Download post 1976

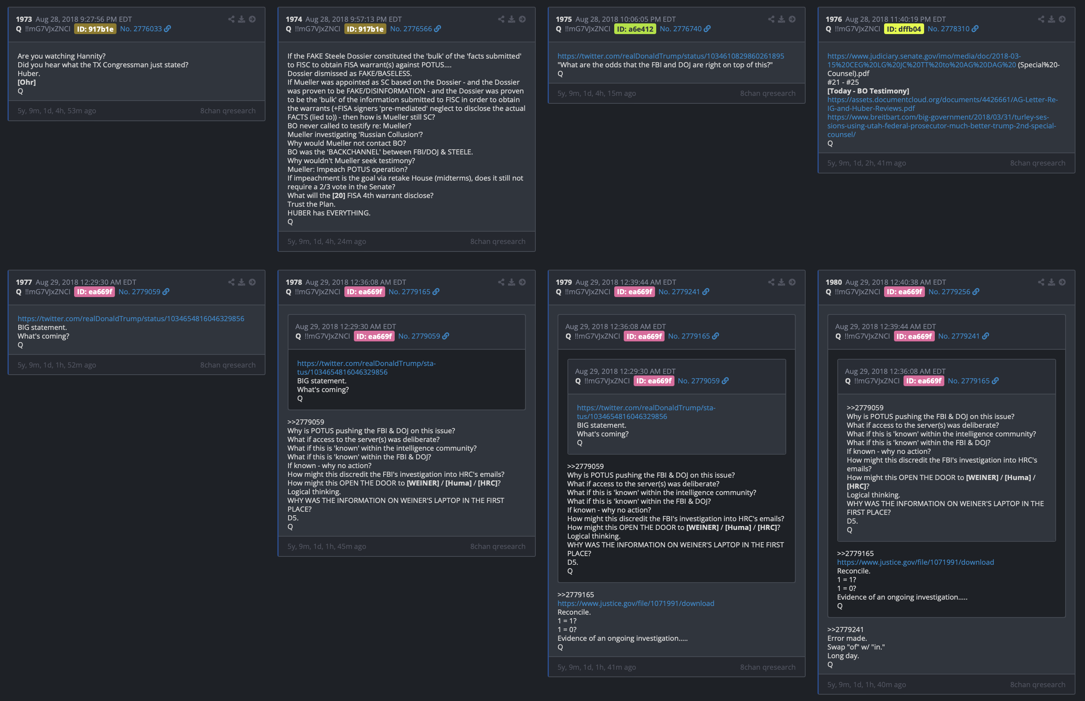[x=1052, y=19]
